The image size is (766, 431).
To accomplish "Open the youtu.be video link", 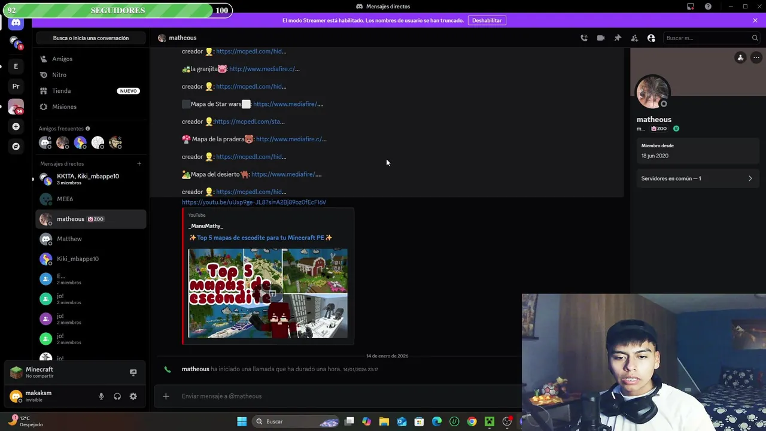I will 254,202.
